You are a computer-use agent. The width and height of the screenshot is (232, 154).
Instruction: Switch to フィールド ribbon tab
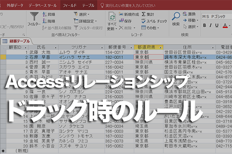(70, 5)
